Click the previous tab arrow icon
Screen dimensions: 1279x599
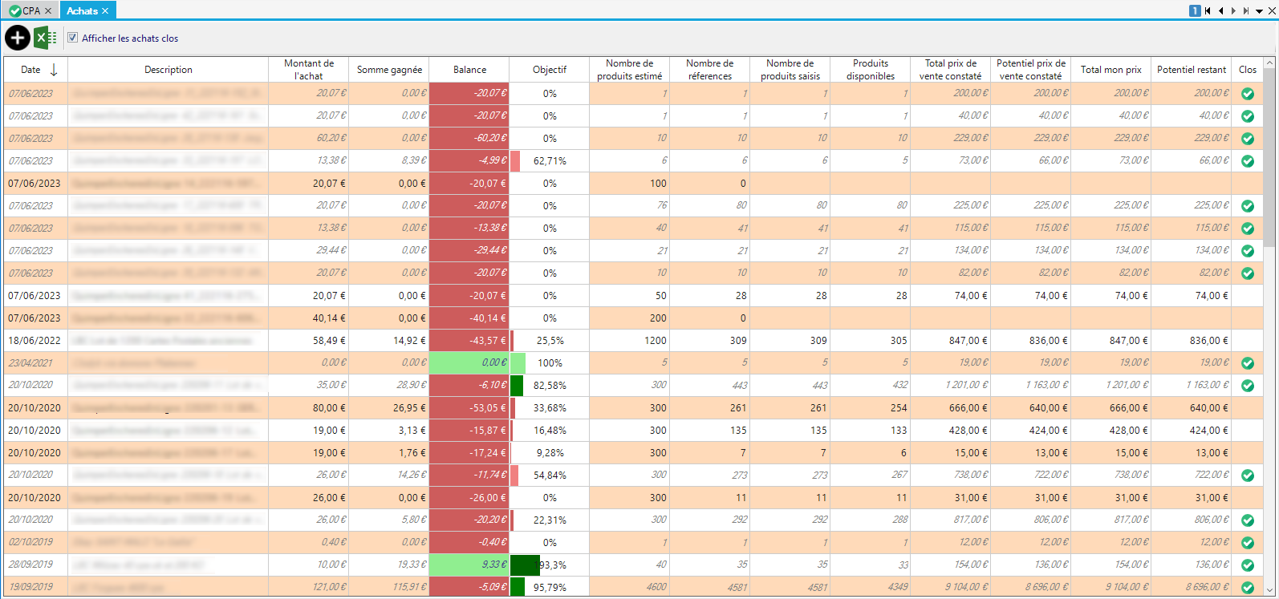coord(1220,10)
